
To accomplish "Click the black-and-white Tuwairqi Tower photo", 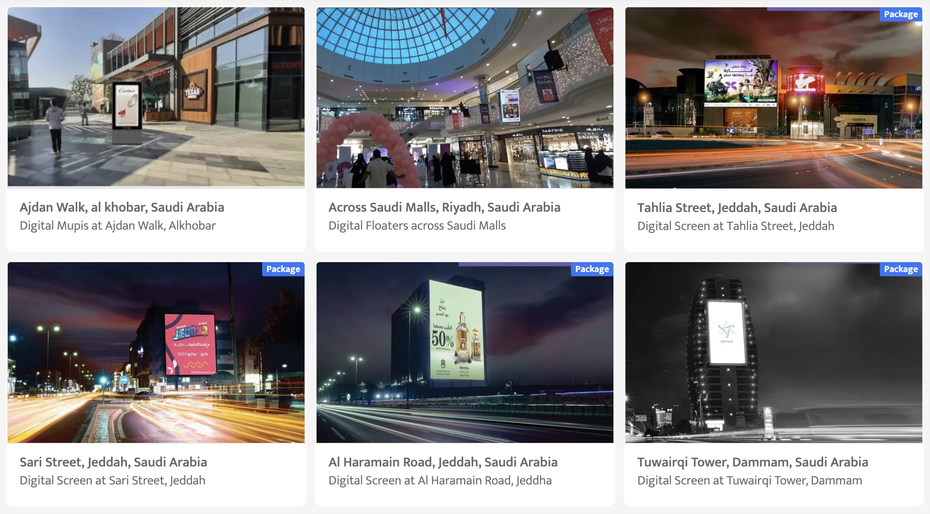I will [774, 353].
